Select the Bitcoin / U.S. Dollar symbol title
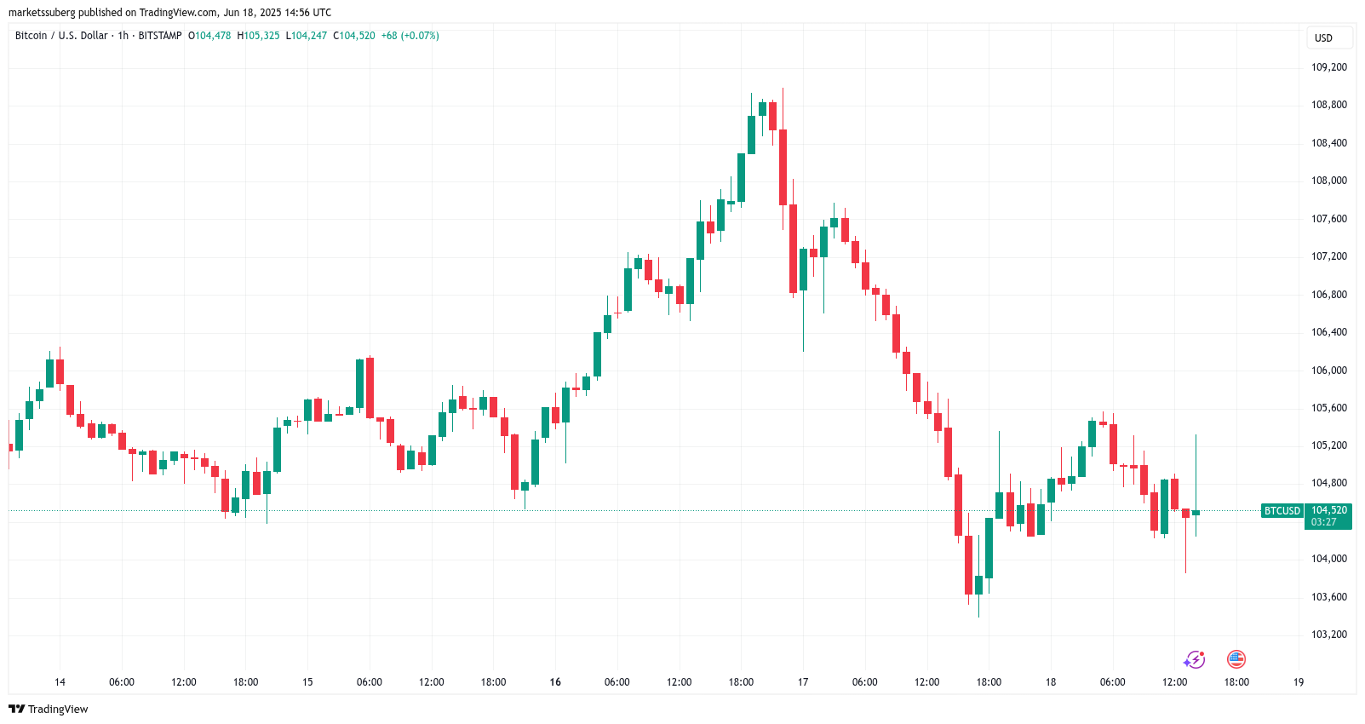Screen dimensions: 1365x724 (x=61, y=36)
